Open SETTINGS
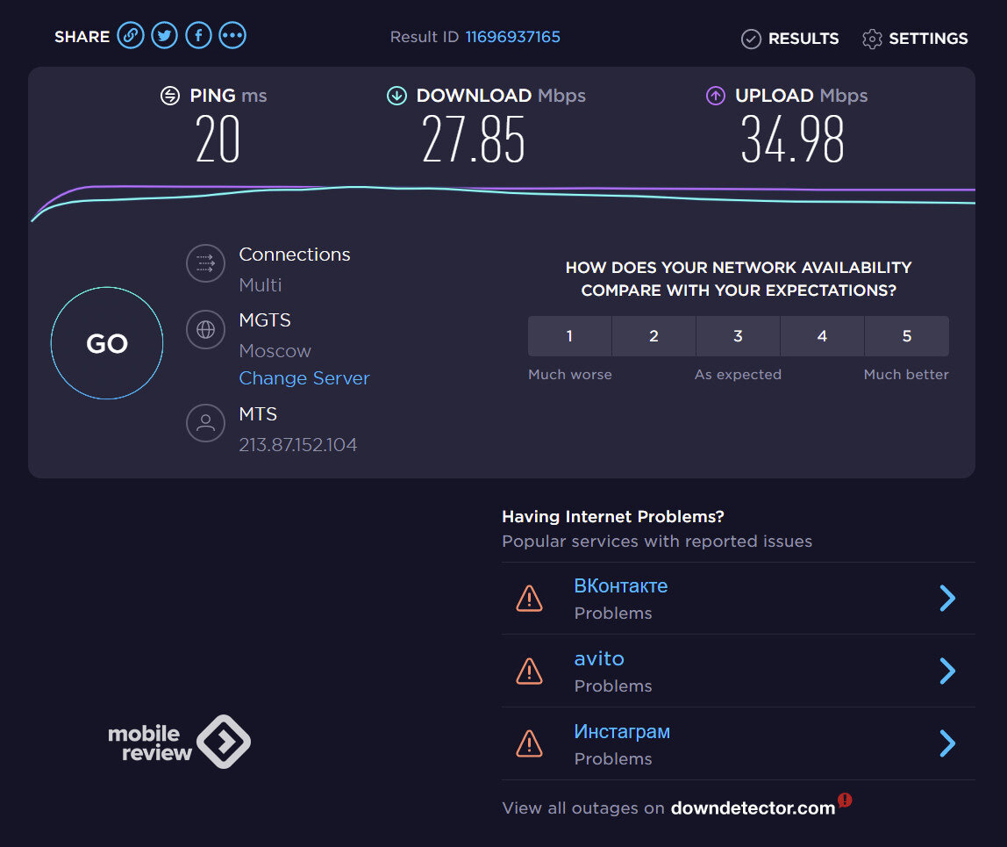Viewport: 1007px width, 847px height. pyautogui.click(x=928, y=39)
